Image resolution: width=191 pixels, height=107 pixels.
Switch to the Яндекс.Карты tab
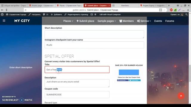[x=153, y=5]
